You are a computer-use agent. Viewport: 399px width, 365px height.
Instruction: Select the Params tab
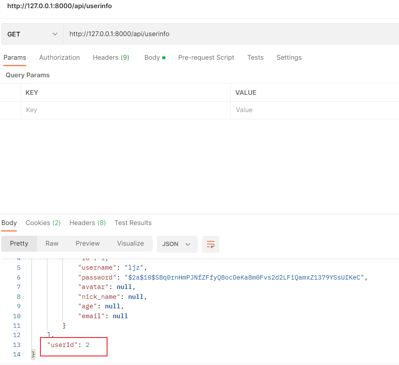[x=15, y=58]
